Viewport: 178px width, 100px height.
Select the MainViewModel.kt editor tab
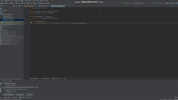click(x=58, y=6)
